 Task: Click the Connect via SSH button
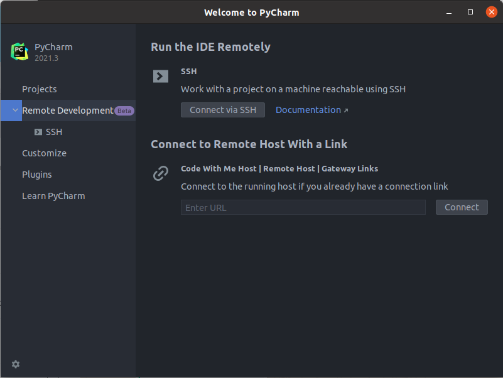click(223, 110)
